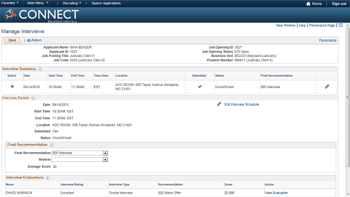Click the Edit Interview Schedule link
The image size is (350, 197).
242,105
